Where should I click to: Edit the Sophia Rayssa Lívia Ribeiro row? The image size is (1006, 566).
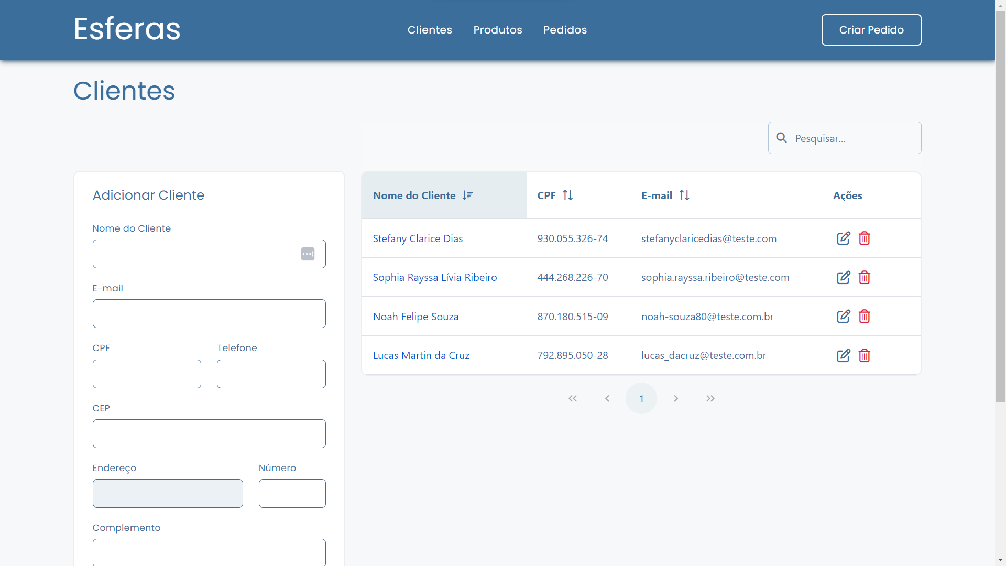pyautogui.click(x=844, y=277)
